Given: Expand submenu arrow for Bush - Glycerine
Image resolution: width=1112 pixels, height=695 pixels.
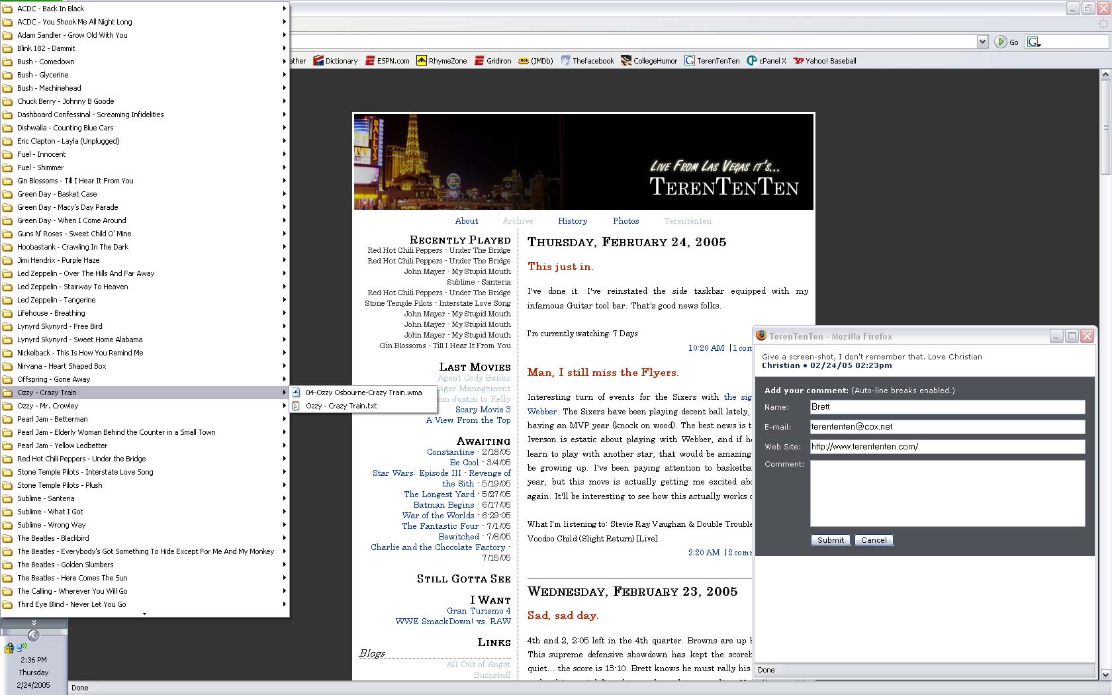Looking at the screenshot, I should click(285, 75).
